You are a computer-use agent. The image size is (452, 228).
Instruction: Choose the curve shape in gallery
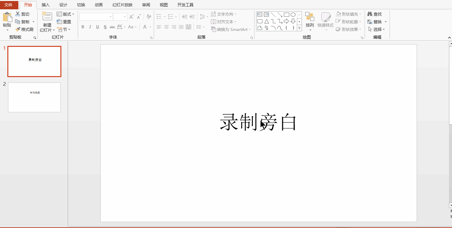(x=280, y=28)
